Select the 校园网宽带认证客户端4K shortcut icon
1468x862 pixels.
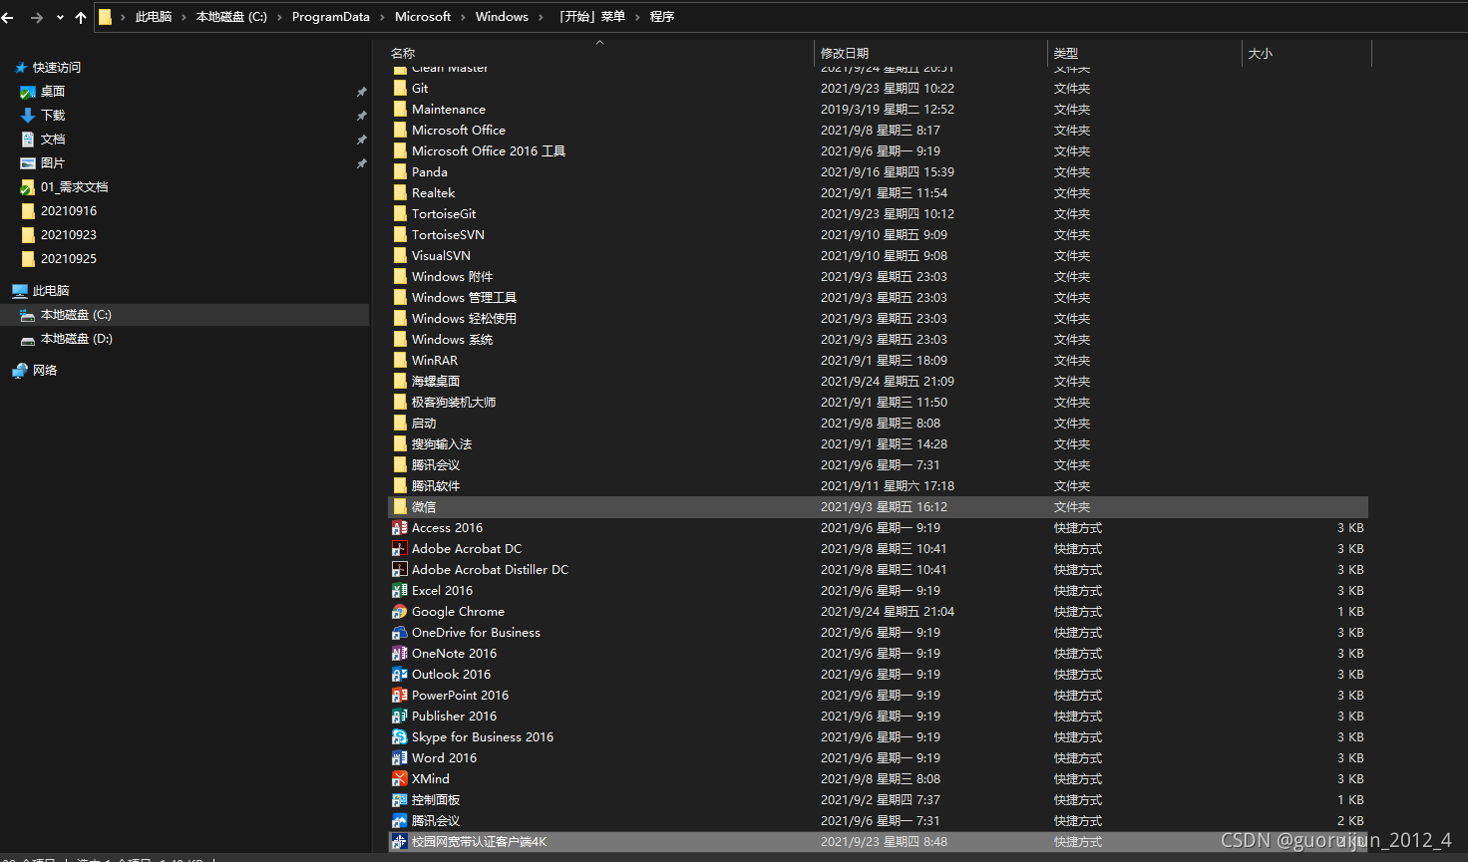tap(399, 842)
